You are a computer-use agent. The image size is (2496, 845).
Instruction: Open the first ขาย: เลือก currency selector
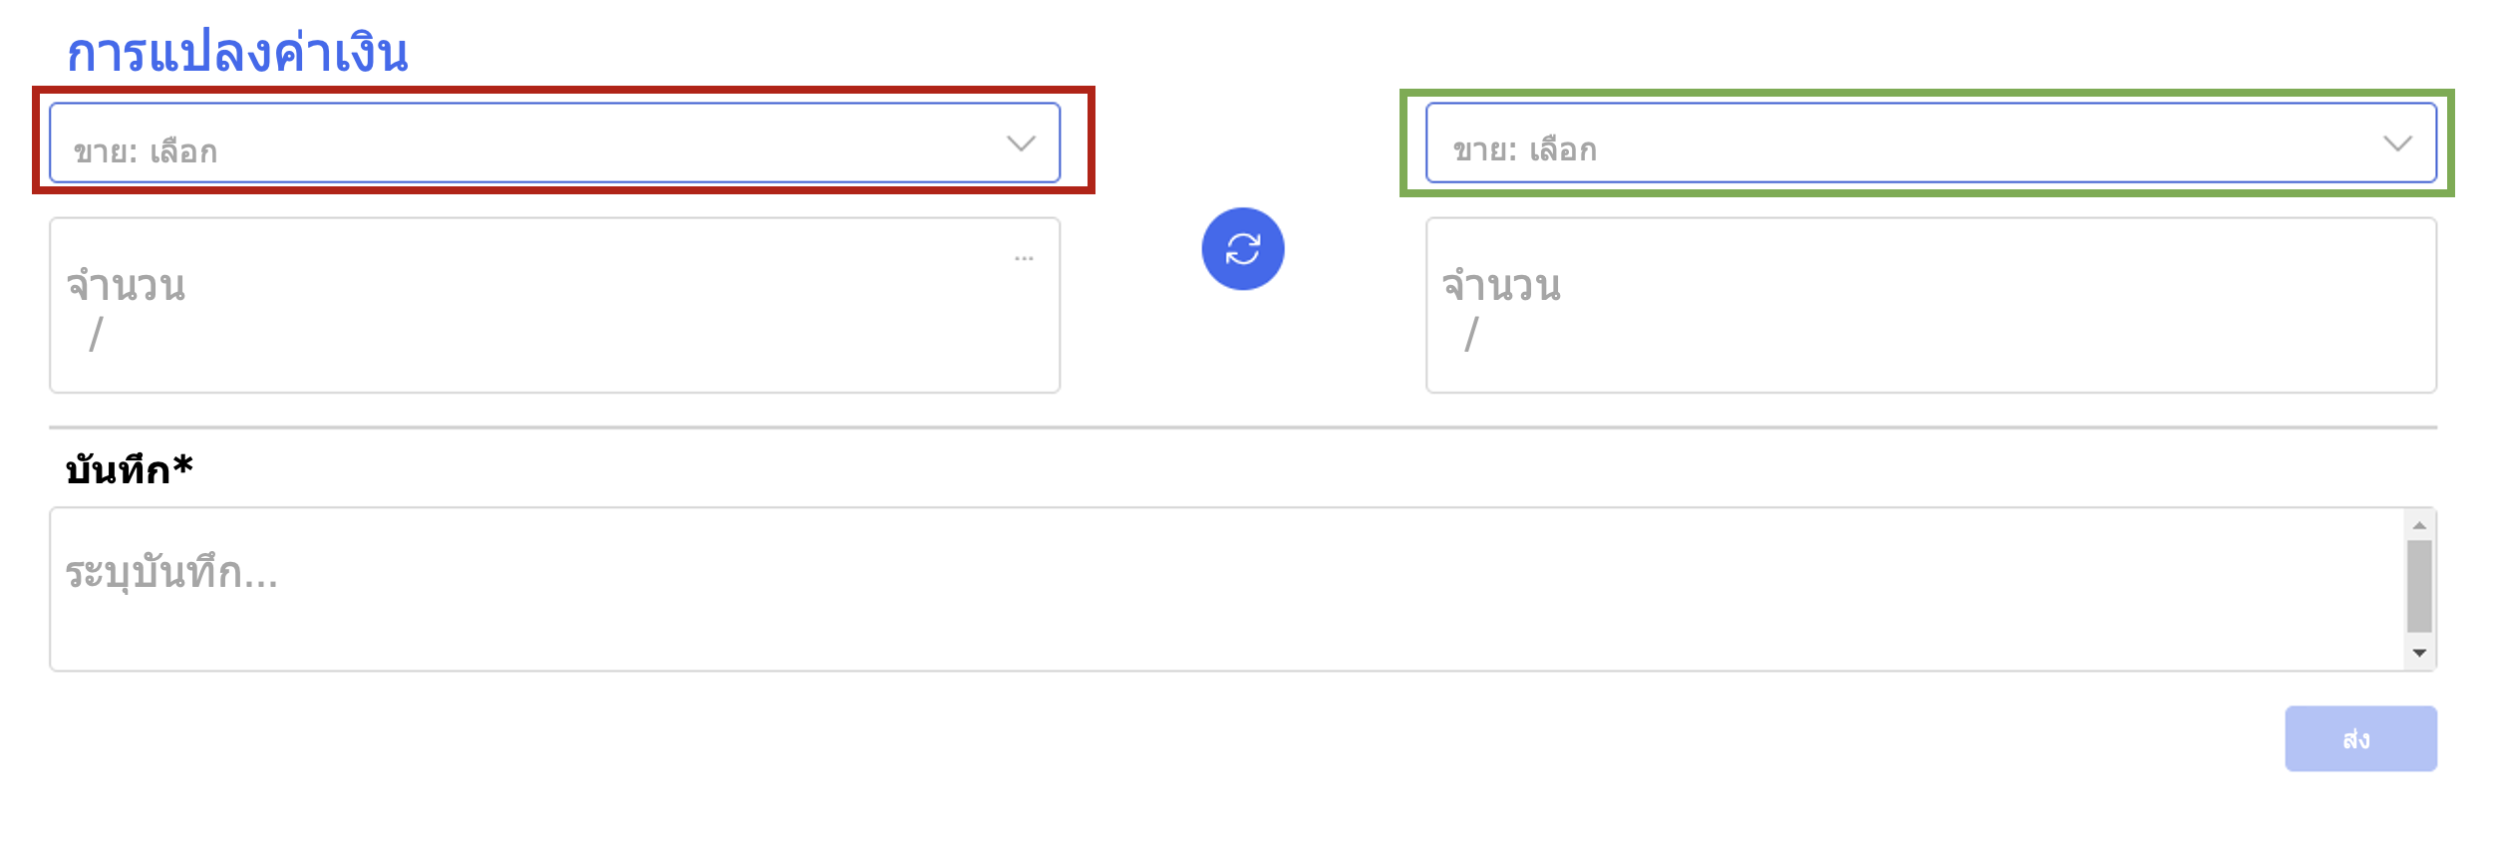[554, 142]
